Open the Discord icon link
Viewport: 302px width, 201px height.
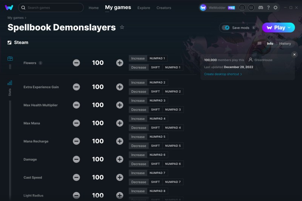coord(260,8)
